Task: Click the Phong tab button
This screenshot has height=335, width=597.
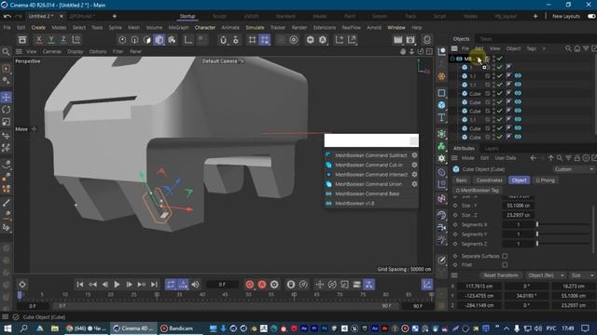Action: pyautogui.click(x=545, y=180)
